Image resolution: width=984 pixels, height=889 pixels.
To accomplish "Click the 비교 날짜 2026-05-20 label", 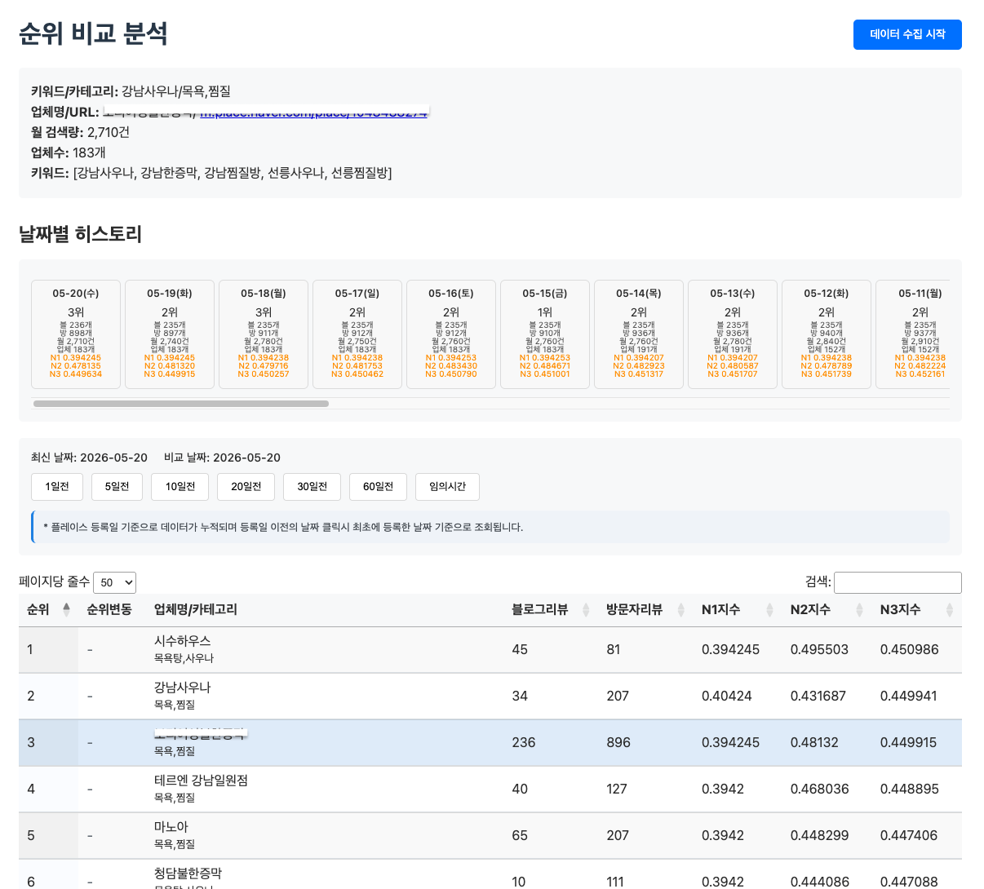I will click(222, 458).
